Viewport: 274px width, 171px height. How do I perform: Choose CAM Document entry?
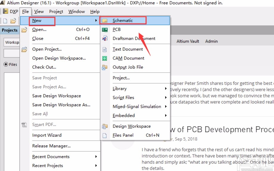pos(135,58)
